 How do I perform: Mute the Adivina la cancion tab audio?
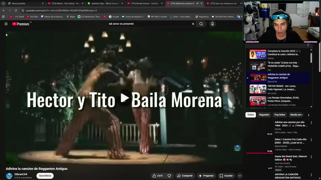(197, 3)
